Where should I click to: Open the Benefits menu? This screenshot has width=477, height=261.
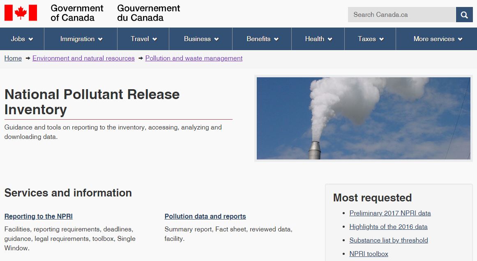point(262,39)
